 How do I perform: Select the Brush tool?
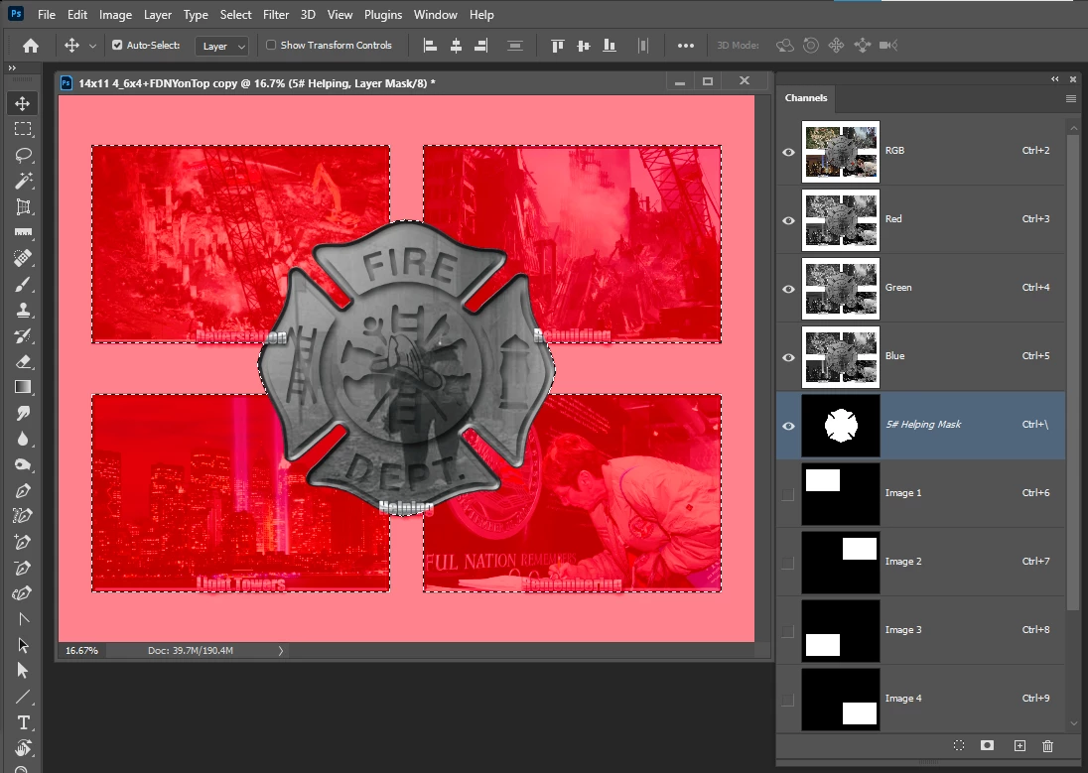coord(22,284)
